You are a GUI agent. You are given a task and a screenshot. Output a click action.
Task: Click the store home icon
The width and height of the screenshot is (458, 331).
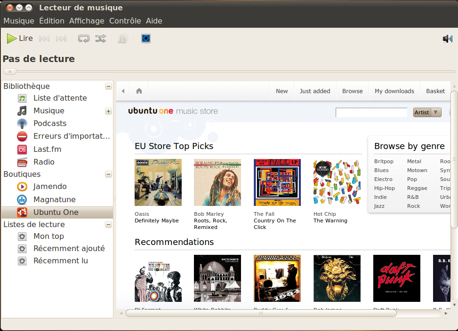click(x=139, y=91)
